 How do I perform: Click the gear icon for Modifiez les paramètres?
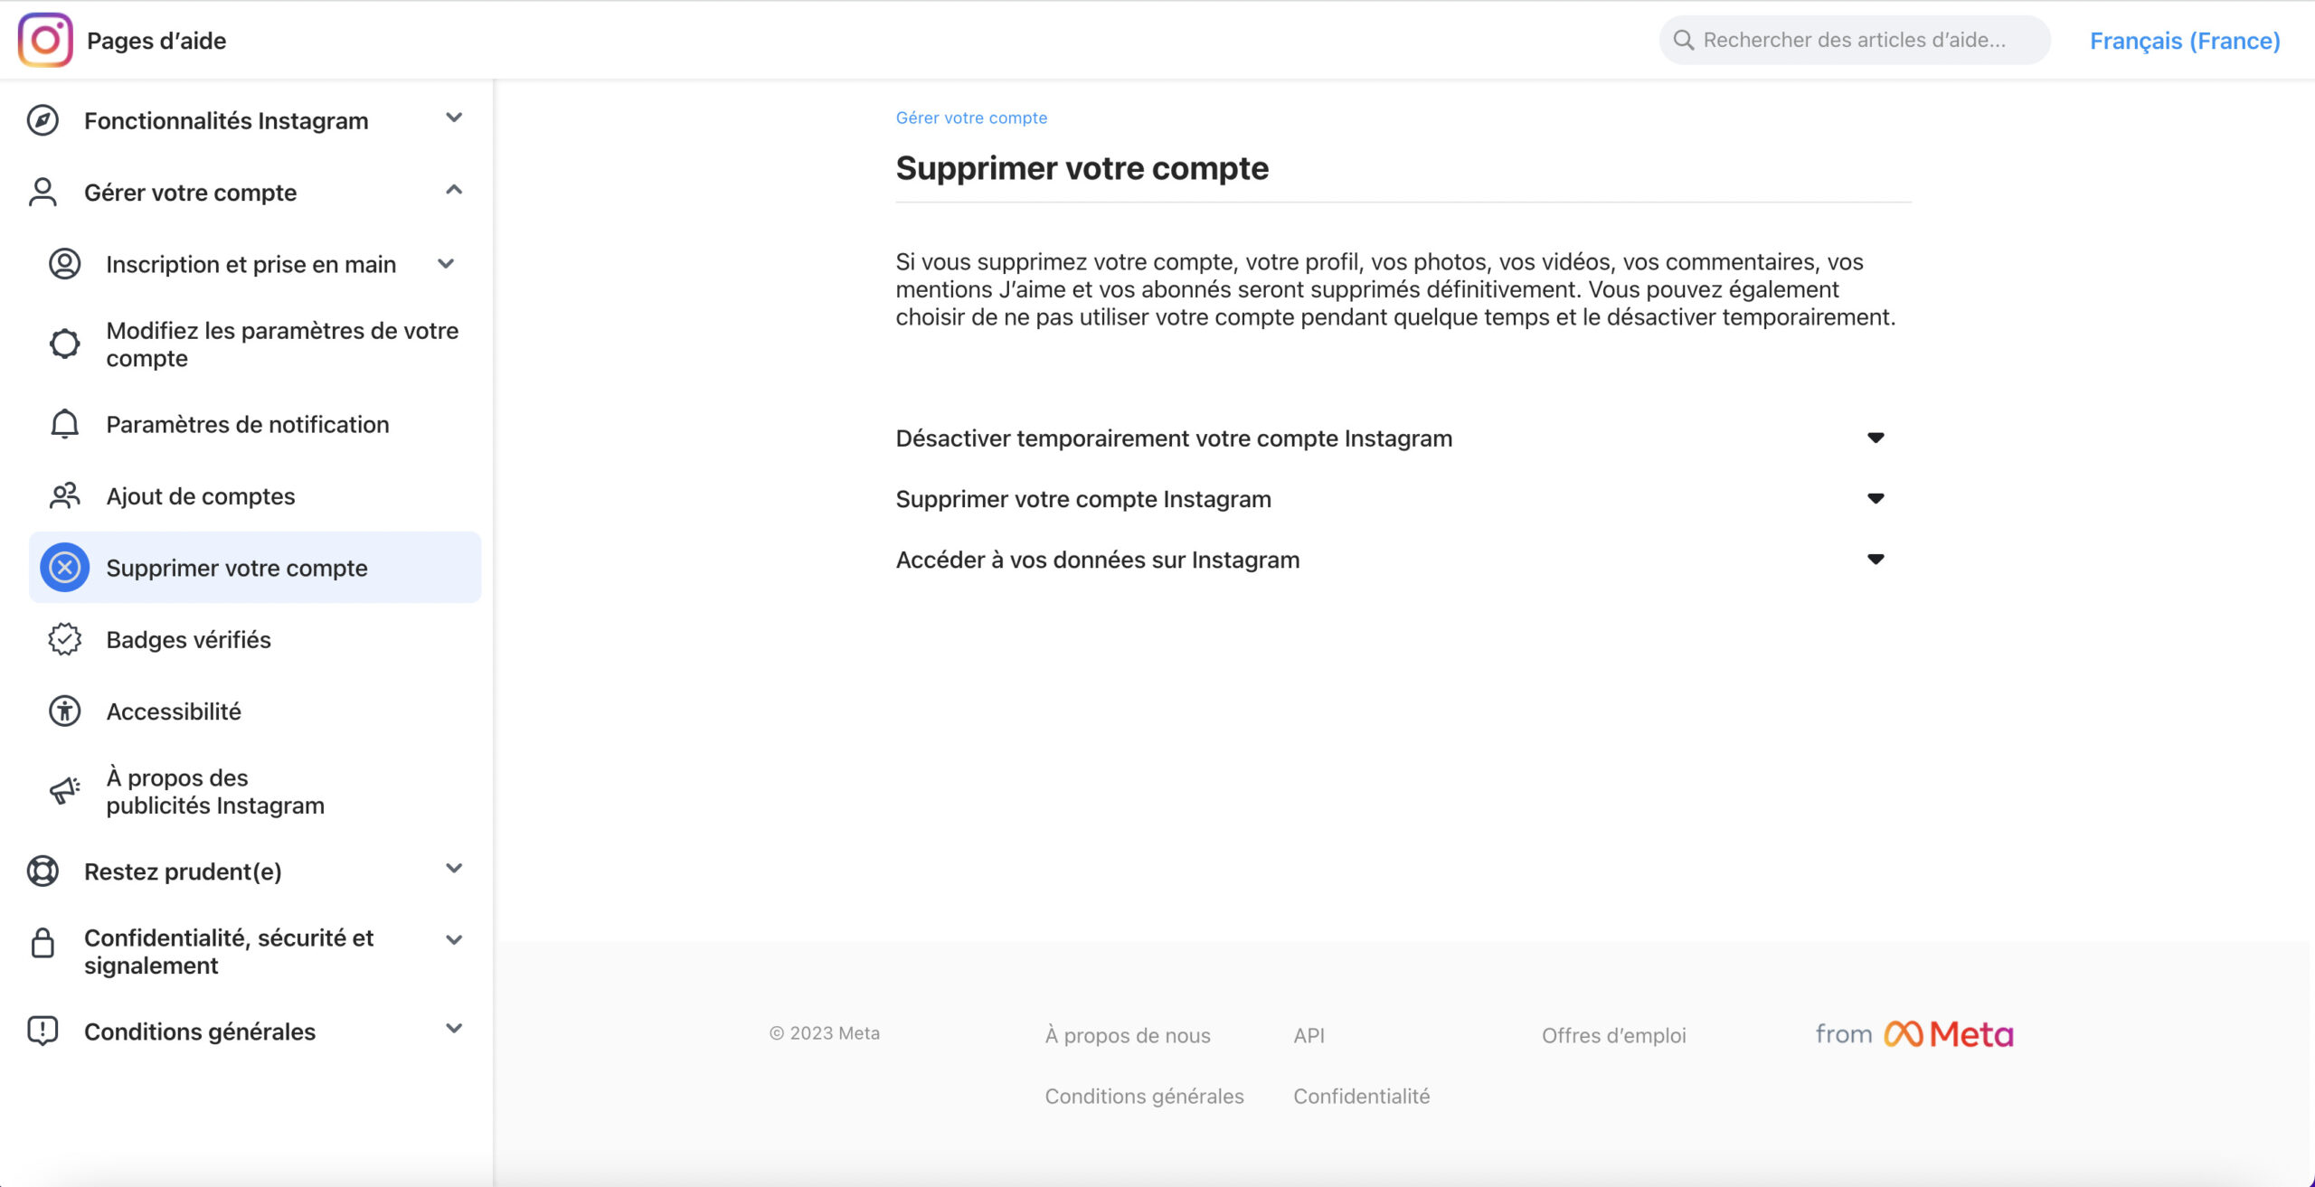tap(64, 344)
